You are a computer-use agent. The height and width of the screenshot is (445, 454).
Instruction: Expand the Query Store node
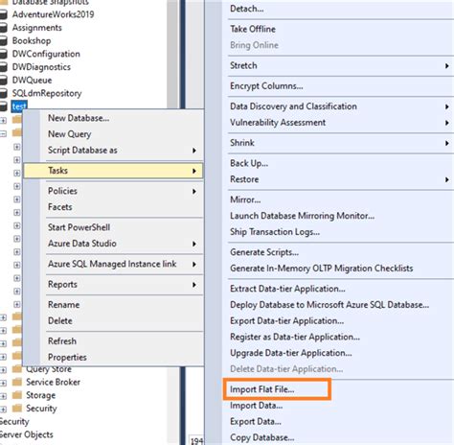coord(3,370)
